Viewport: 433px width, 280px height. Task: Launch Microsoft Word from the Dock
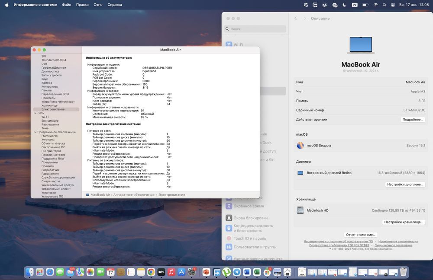click(x=247, y=272)
